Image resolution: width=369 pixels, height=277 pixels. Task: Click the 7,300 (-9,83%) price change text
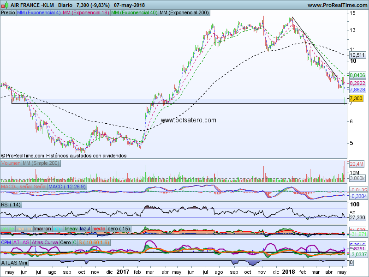pos(93,5)
